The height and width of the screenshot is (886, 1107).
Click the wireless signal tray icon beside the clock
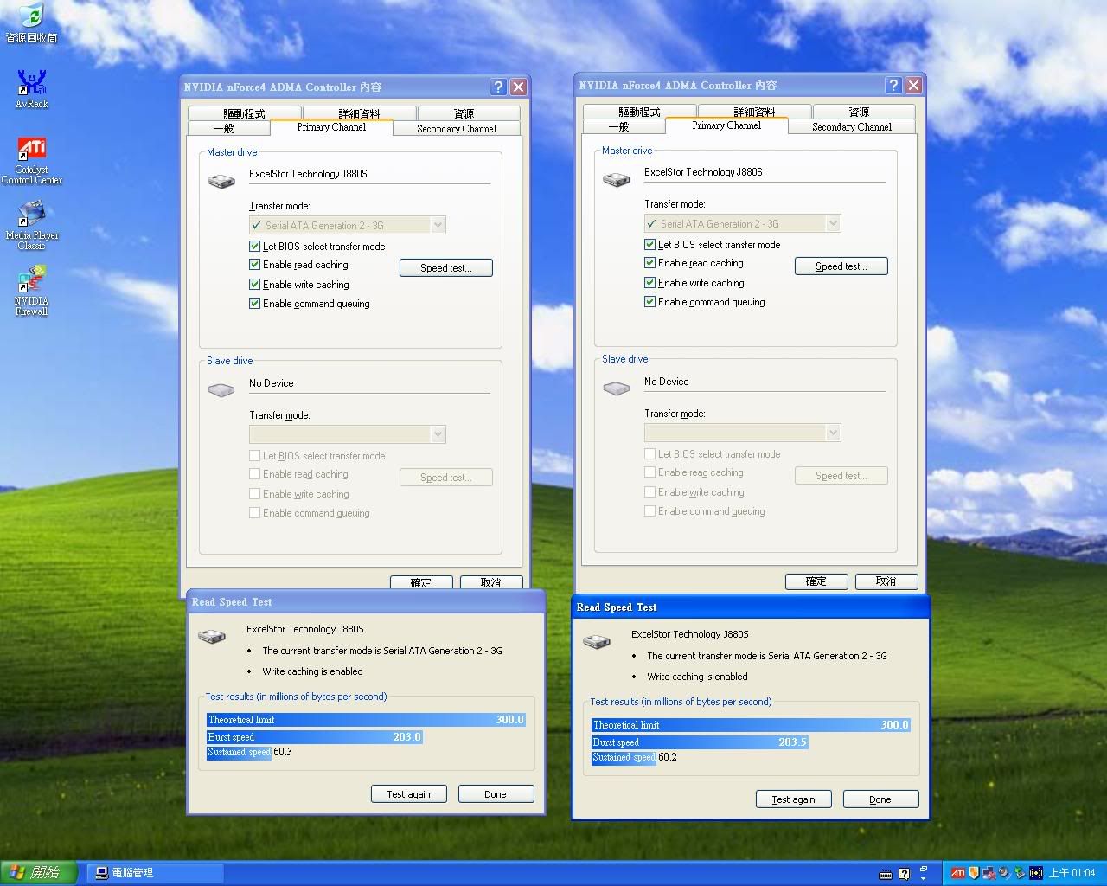(1036, 873)
